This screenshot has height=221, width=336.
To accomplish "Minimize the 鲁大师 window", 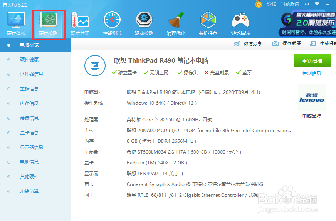I will pos(327,4).
